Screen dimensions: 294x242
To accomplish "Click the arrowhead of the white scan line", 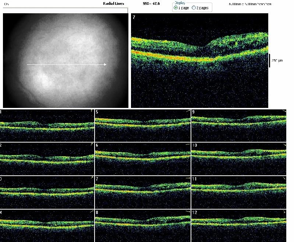I will coord(105,64).
